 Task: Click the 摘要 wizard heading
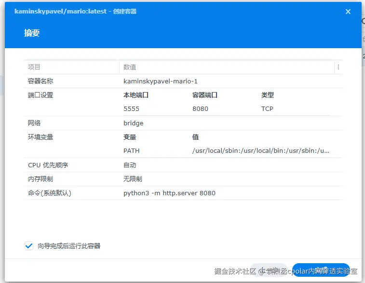(32, 33)
